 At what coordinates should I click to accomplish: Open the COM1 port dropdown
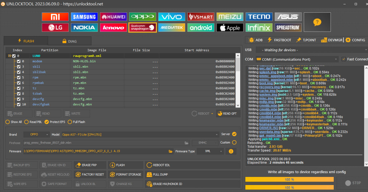pyautogui.click(x=297, y=60)
